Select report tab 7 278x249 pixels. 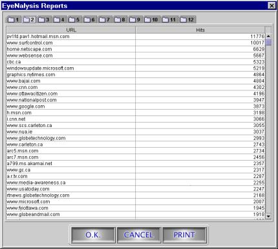pos(105,20)
